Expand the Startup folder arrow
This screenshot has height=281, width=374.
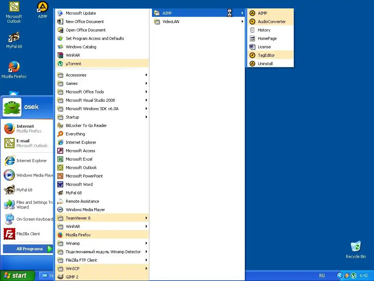coord(146,117)
